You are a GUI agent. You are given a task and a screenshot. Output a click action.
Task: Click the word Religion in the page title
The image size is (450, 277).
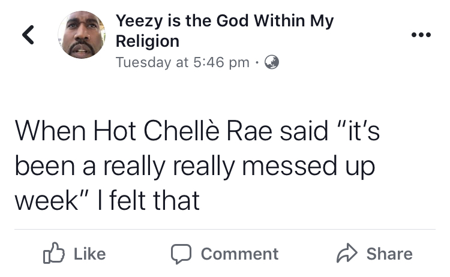(147, 41)
